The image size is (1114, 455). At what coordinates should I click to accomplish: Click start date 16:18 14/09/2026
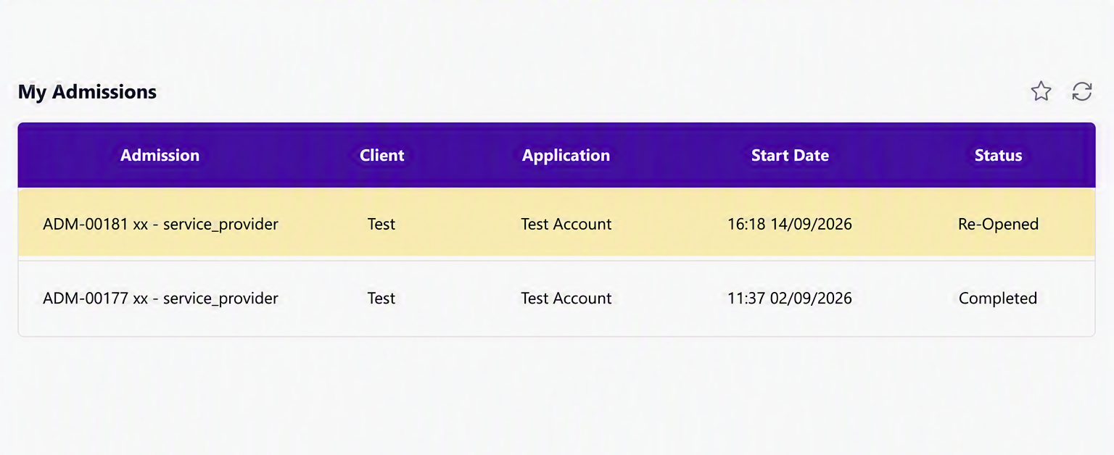(x=790, y=224)
